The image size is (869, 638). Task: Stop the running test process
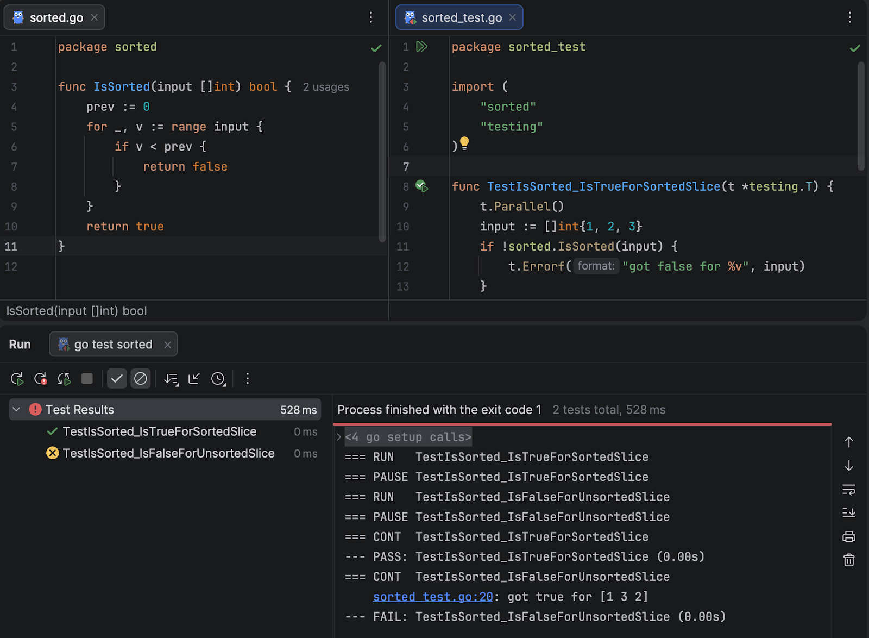[x=87, y=379]
